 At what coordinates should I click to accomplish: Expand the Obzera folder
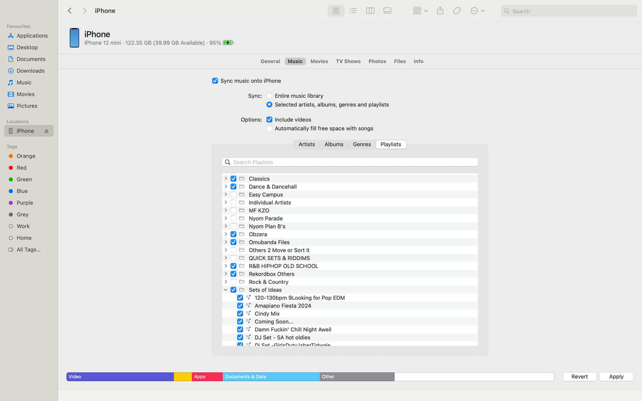226,234
